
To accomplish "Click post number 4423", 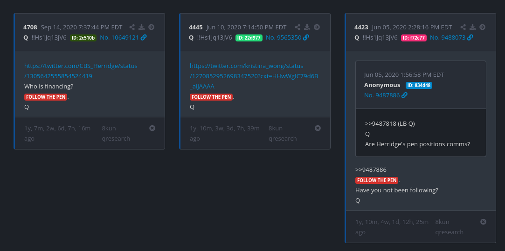I will click(361, 27).
